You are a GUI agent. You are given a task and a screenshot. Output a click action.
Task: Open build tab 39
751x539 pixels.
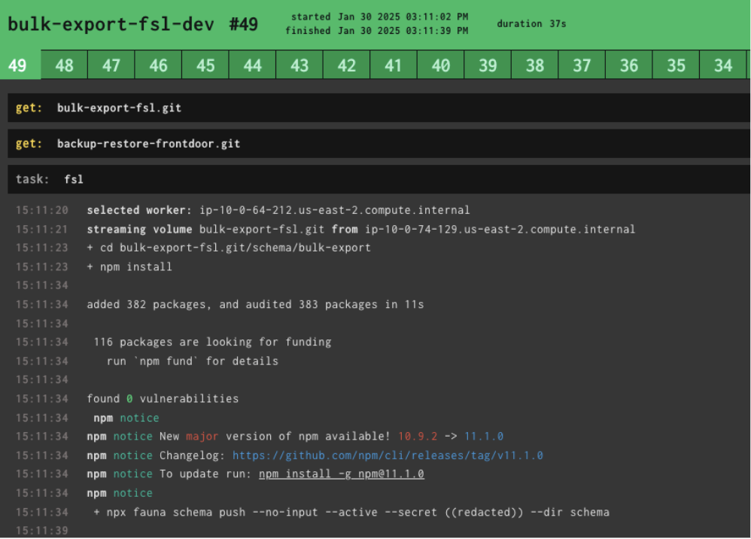click(x=488, y=65)
